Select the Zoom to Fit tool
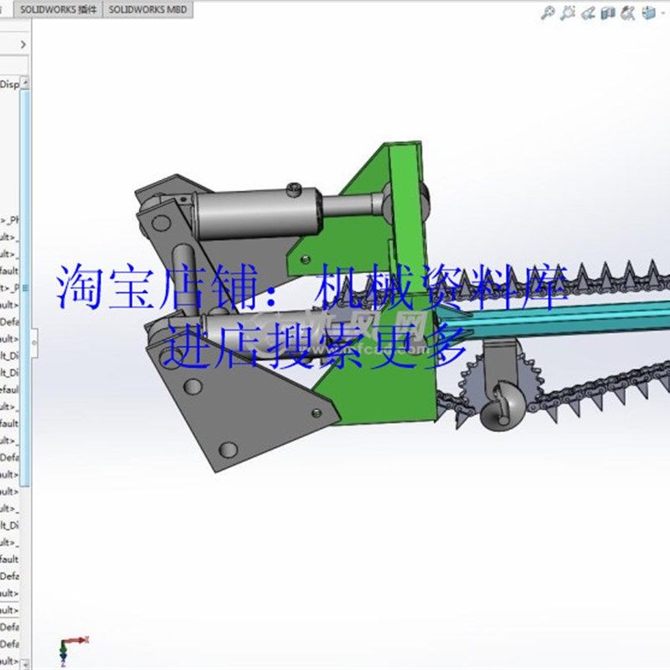The height and width of the screenshot is (670, 670). tap(548, 13)
